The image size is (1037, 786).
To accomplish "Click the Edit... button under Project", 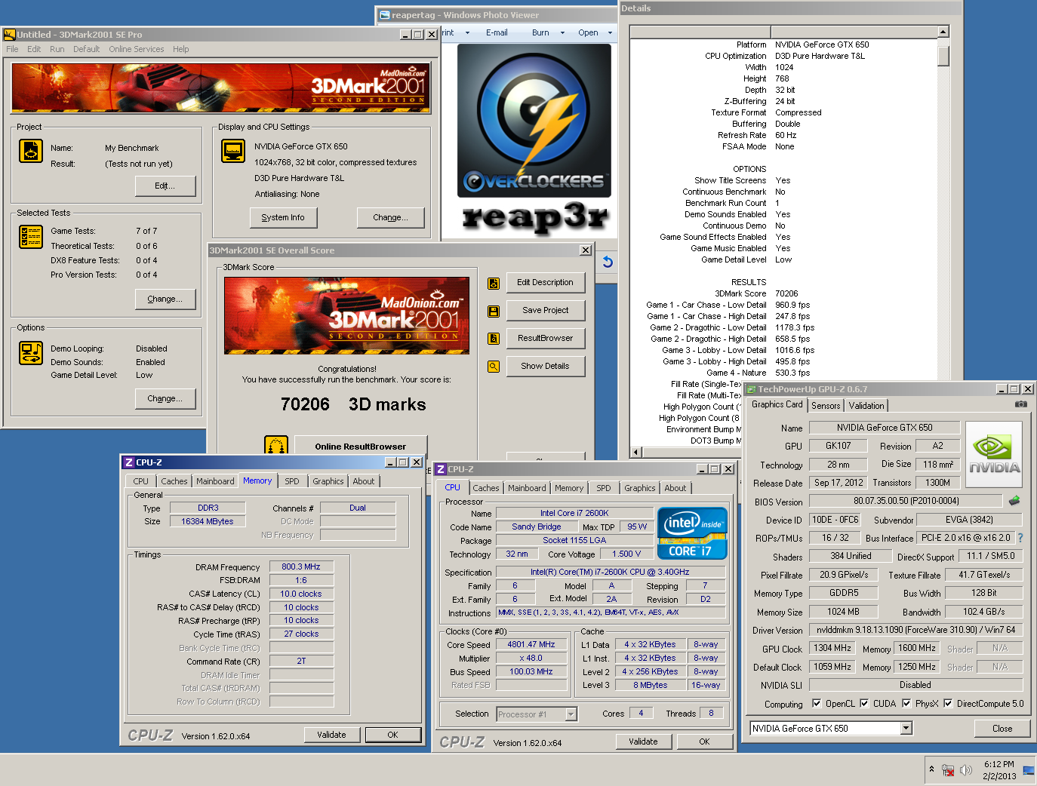I will coord(165,186).
